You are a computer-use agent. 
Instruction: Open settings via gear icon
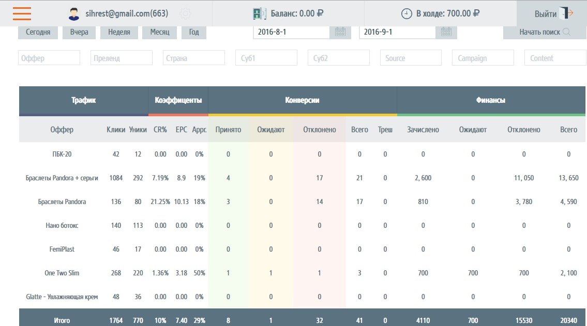185,14
